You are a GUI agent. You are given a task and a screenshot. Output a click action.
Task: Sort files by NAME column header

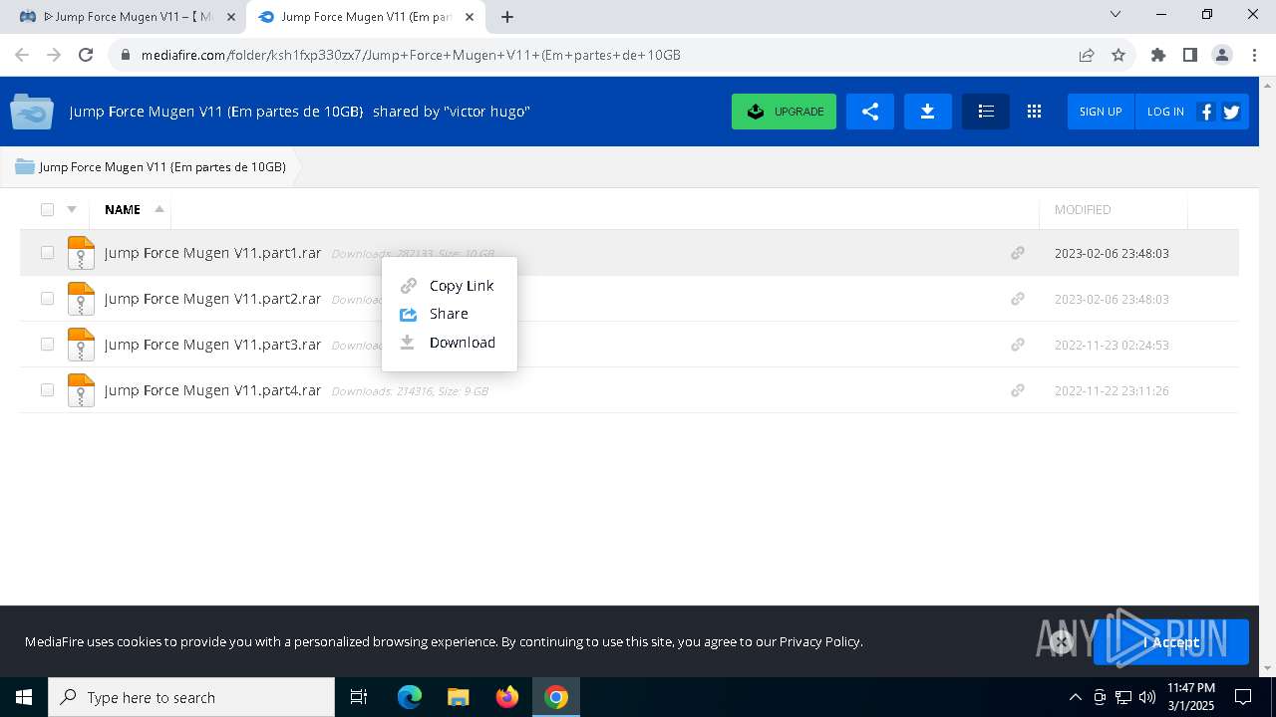coord(123,209)
